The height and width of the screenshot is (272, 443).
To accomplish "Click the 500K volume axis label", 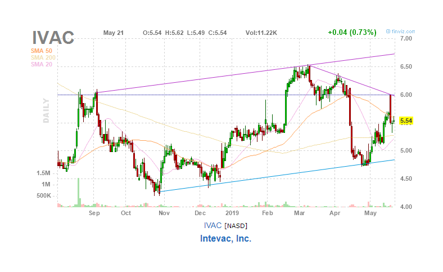I will pyautogui.click(x=44, y=195).
